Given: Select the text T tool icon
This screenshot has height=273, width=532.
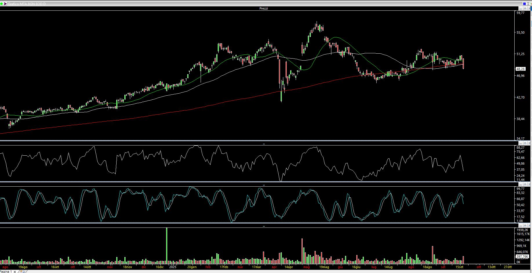Looking at the screenshot, I should [x=528, y=4].
